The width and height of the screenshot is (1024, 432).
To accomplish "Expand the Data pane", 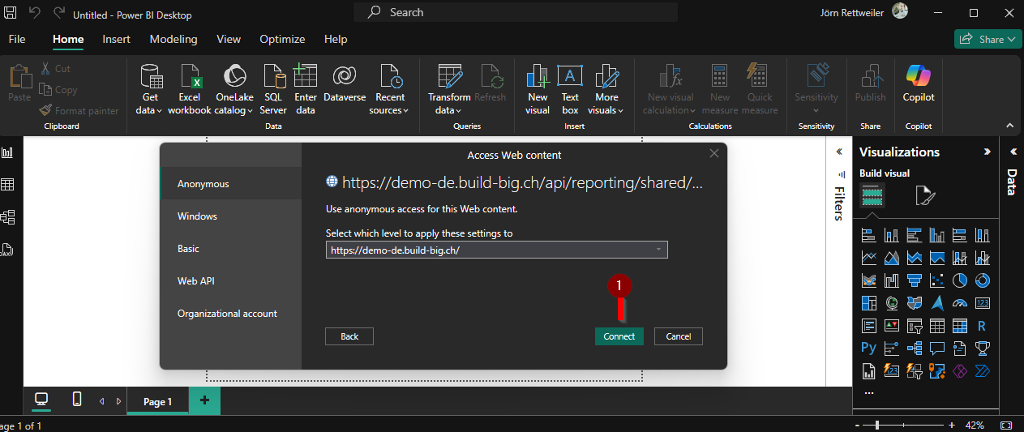I will pyautogui.click(x=1013, y=152).
